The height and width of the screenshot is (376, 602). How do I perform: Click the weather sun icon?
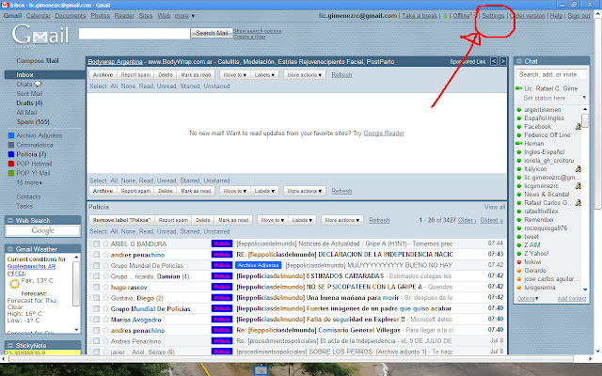(x=15, y=284)
